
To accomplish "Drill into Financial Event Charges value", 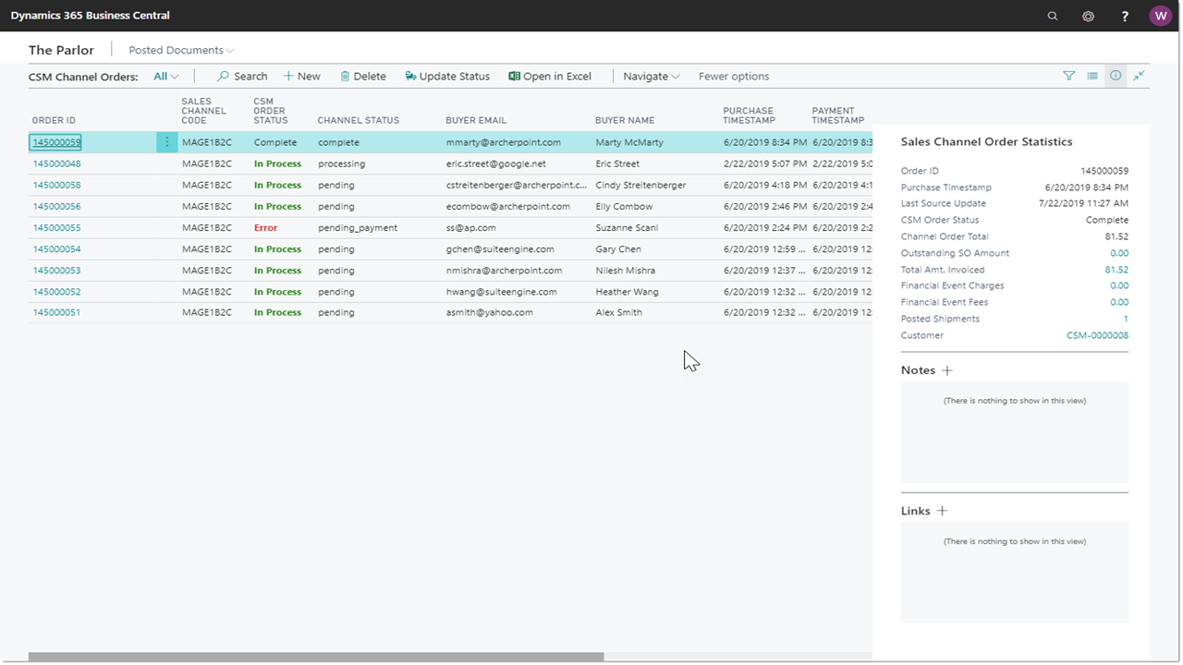I will pyautogui.click(x=1119, y=285).
